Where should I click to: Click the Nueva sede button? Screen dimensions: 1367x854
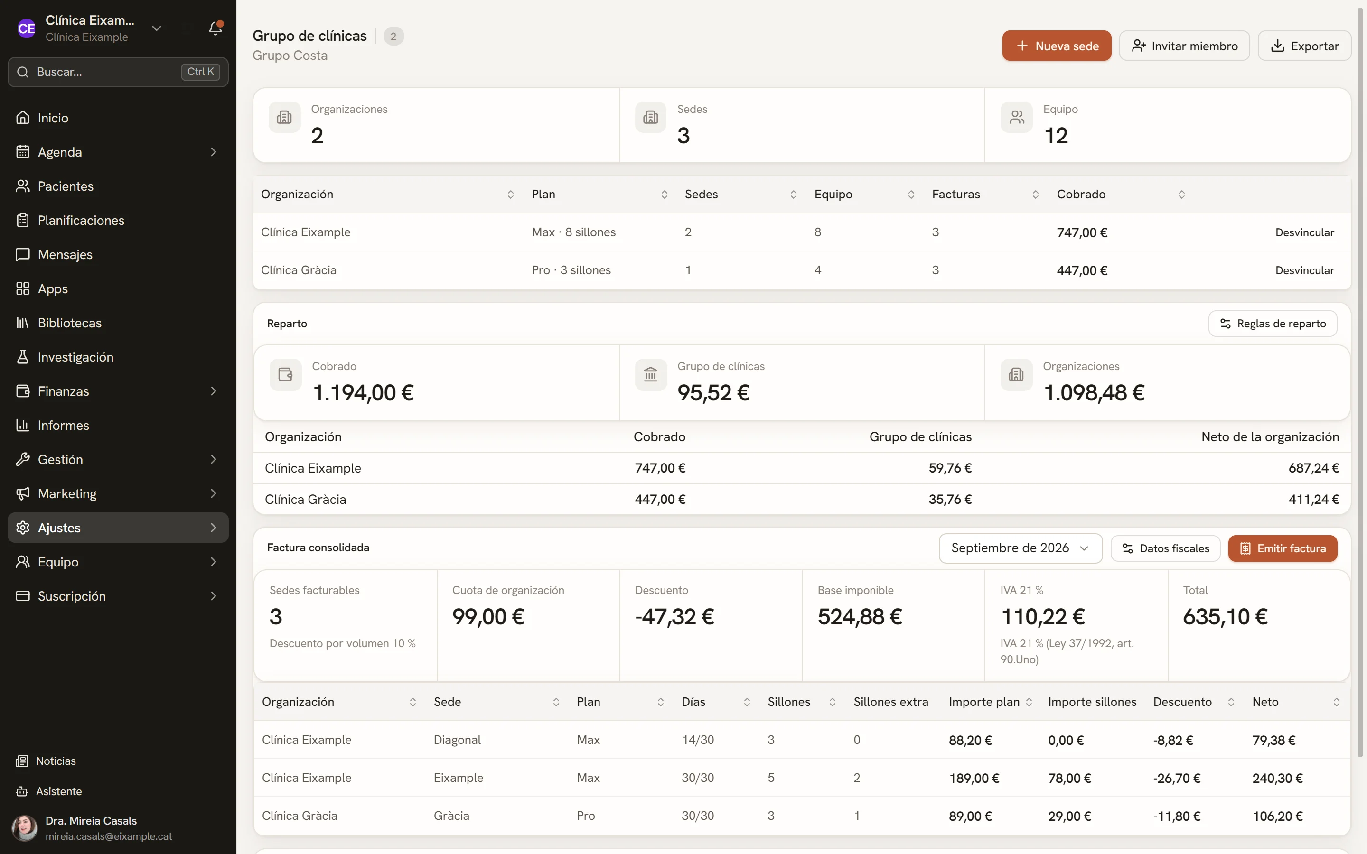pos(1056,46)
